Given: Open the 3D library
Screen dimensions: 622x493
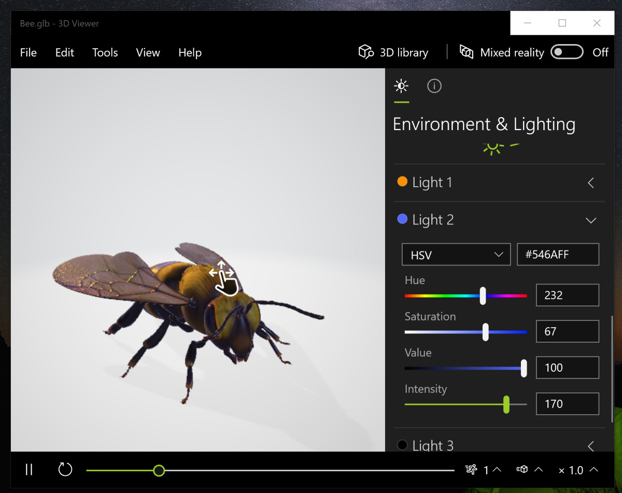Looking at the screenshot, I should click(x=393, y=52).
